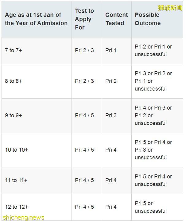
Task: Click the "Age as at 1st Jan" column header
Action: pos(36,19)
